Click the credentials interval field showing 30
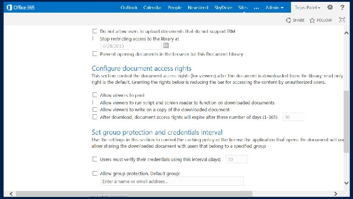 (x=237, y=159)
